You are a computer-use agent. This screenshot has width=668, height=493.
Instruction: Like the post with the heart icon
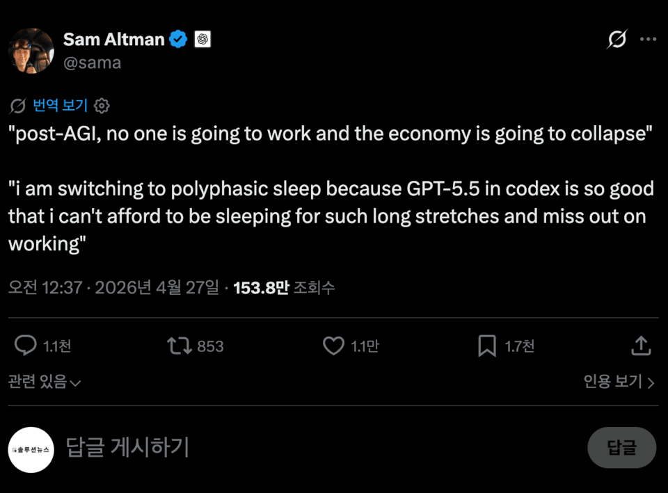333,345
